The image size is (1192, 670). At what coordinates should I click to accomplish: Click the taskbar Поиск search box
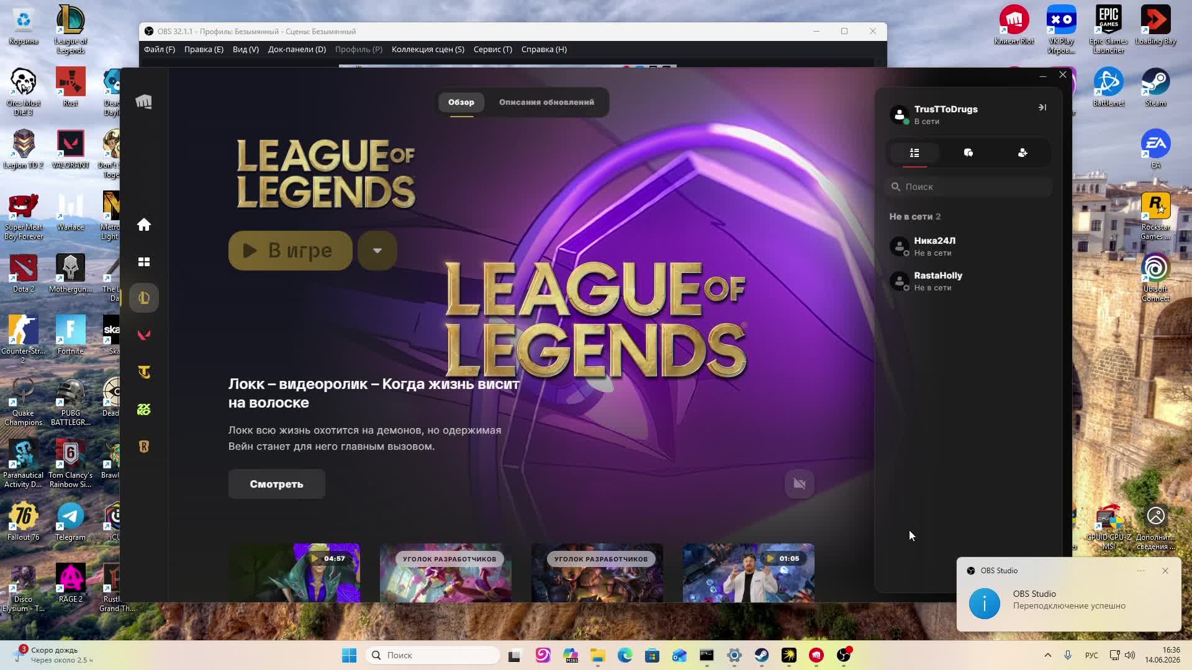(433, 655)
